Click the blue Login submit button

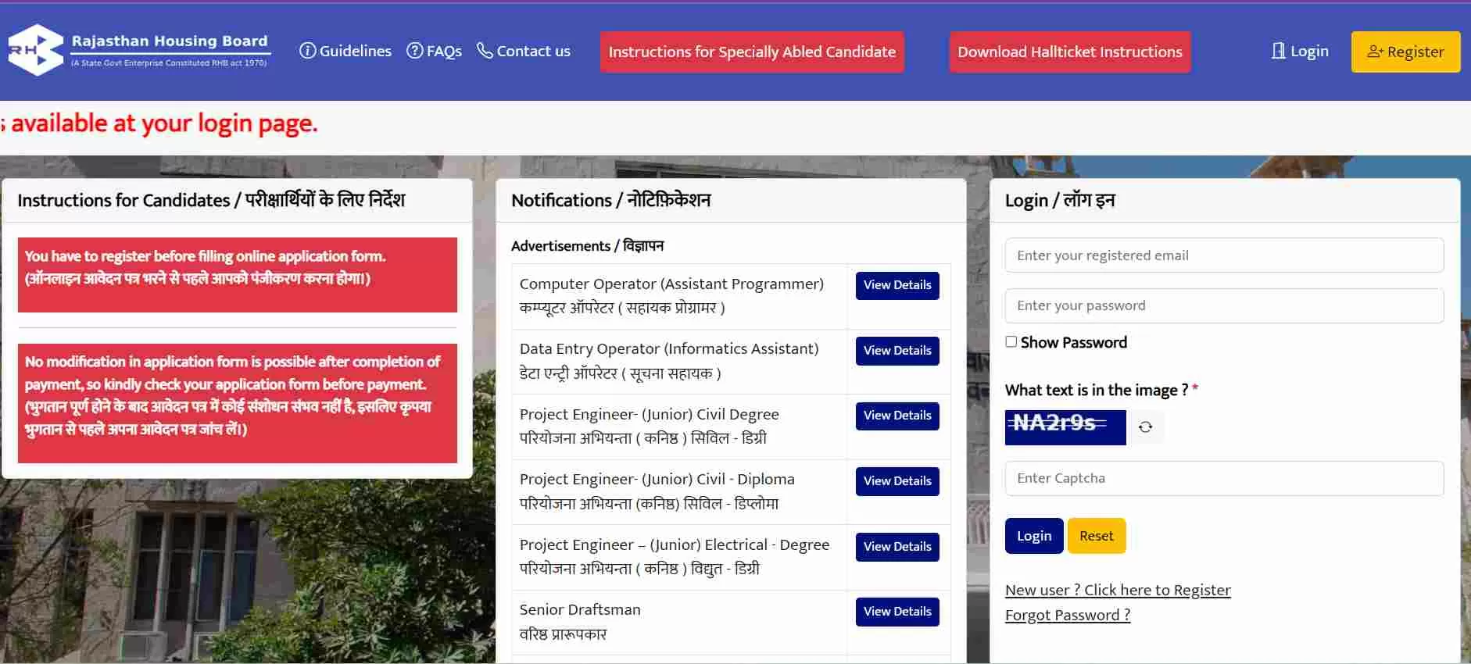point(1034,536)
